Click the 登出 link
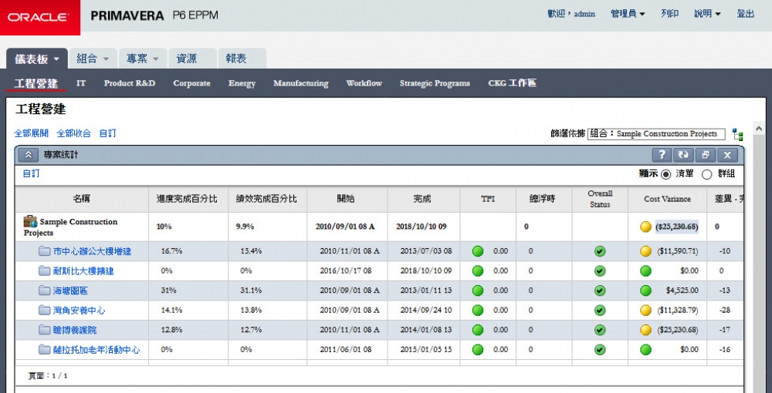Viewport: 772px width, 393px height. pos(746,14)
